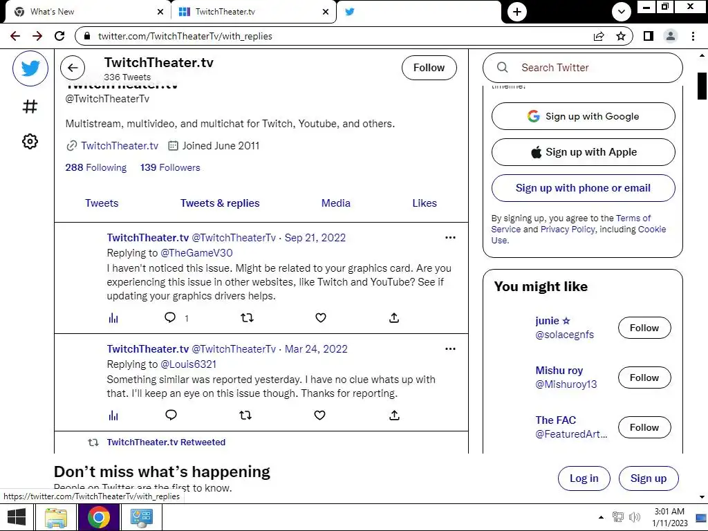Switch to the What's New tab
The image size is (708, 531).
pos(88,12)
